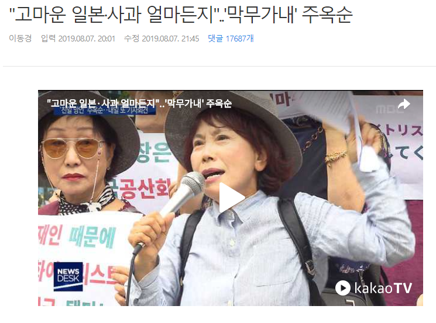Viewport: 436px width, 323px height.
Task: Open the kakaoTV logo link
Action: [x=373, y=288]
